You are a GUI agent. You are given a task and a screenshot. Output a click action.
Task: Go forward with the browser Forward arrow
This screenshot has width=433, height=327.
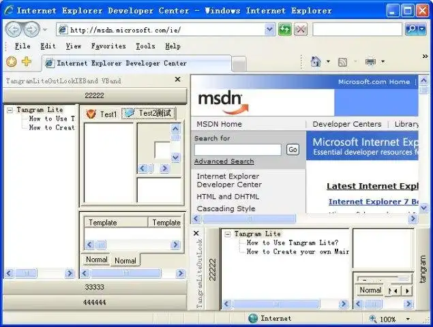[31, 29]
